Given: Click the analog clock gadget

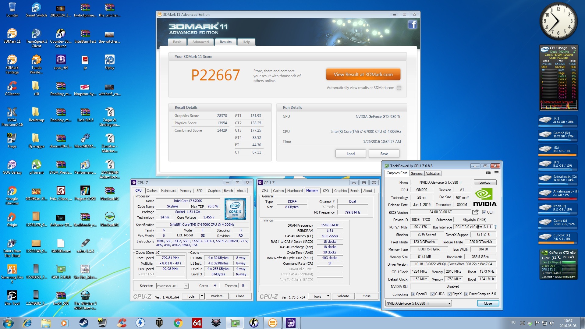Looking at the screenshot, I should click(558, 21).
